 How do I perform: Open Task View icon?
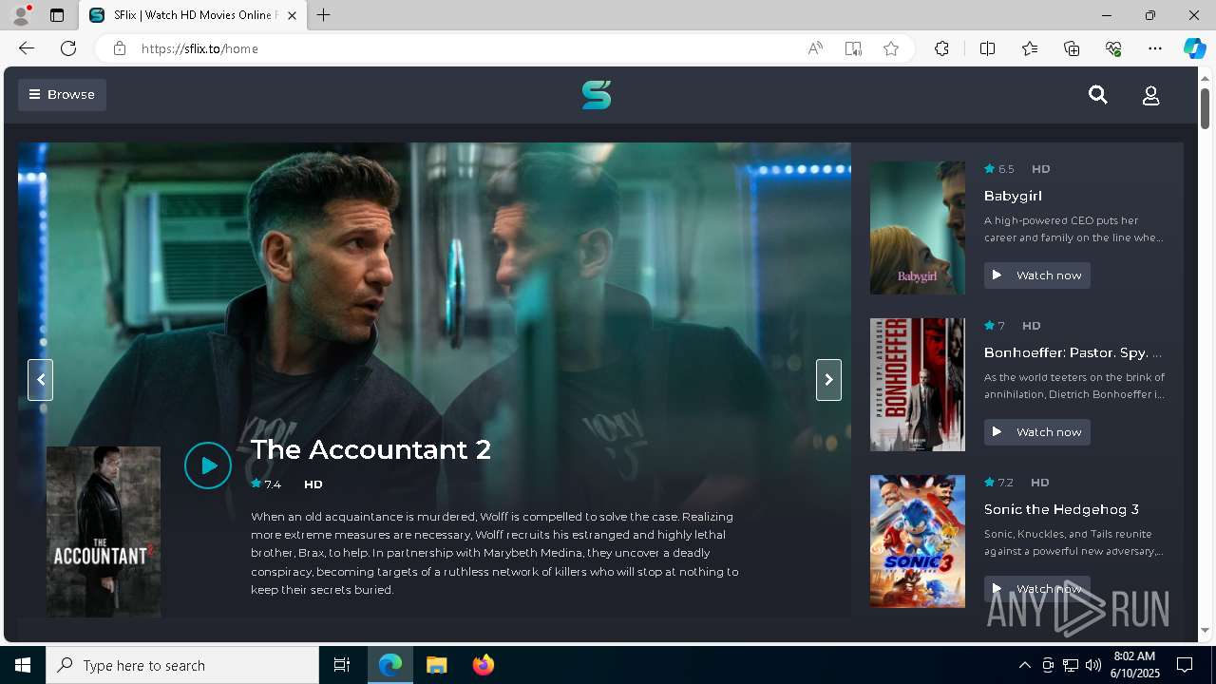click(x=342, y=665)
